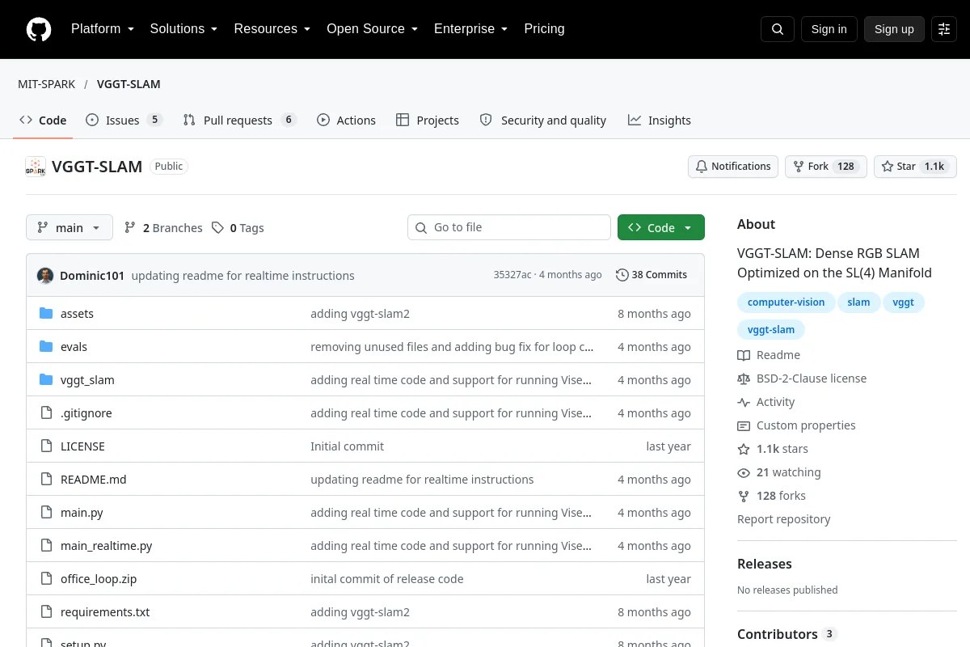
Task: Star the VGGT-SLAM repository
Action: pos(915,167)
